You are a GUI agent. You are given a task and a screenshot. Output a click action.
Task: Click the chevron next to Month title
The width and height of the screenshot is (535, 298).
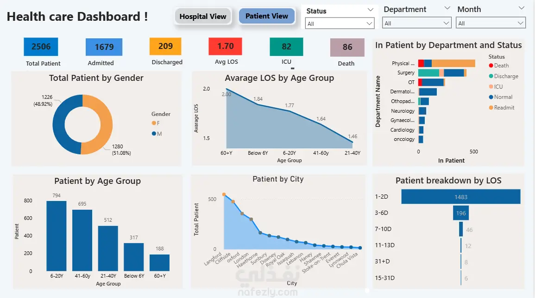coord(521,8)
